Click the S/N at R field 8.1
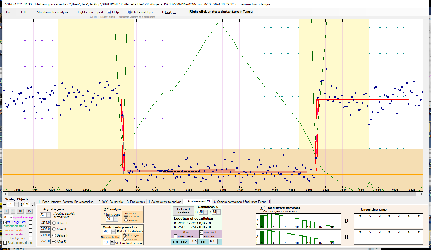The width and height of the screenshot is (431, 250). pos(213,242)
